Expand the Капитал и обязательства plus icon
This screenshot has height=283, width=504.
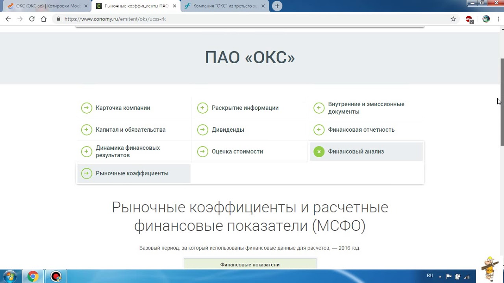click(x=86, y=130)
